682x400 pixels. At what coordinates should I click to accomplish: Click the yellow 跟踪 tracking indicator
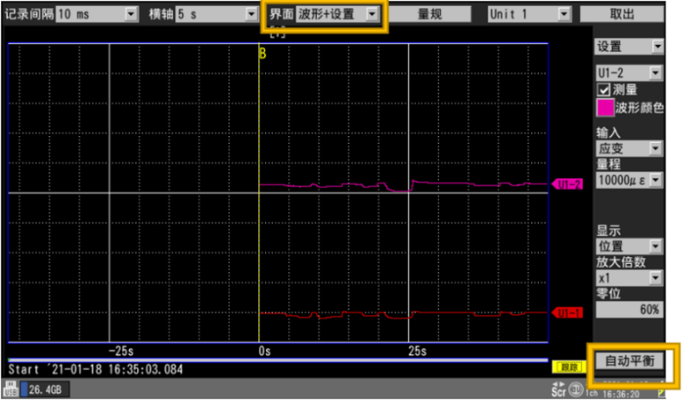(565, 366)
